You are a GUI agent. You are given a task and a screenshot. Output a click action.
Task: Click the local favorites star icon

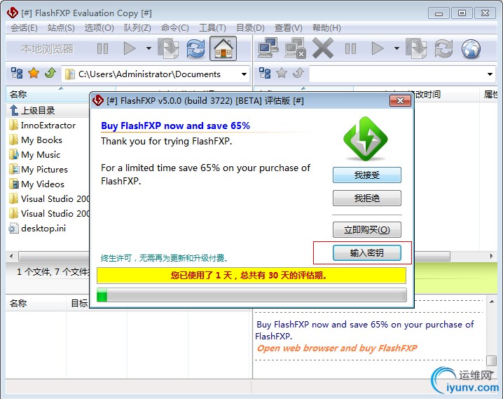[34, 73]
